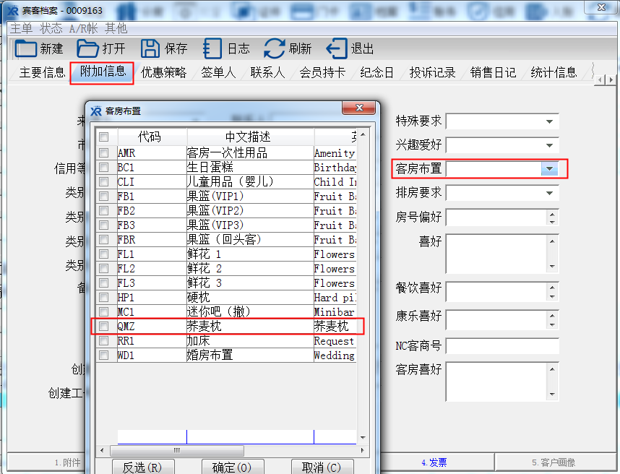
Task: Click the 康乐喜好 input field
Action: pyautogui.click(x=497, y=320)
